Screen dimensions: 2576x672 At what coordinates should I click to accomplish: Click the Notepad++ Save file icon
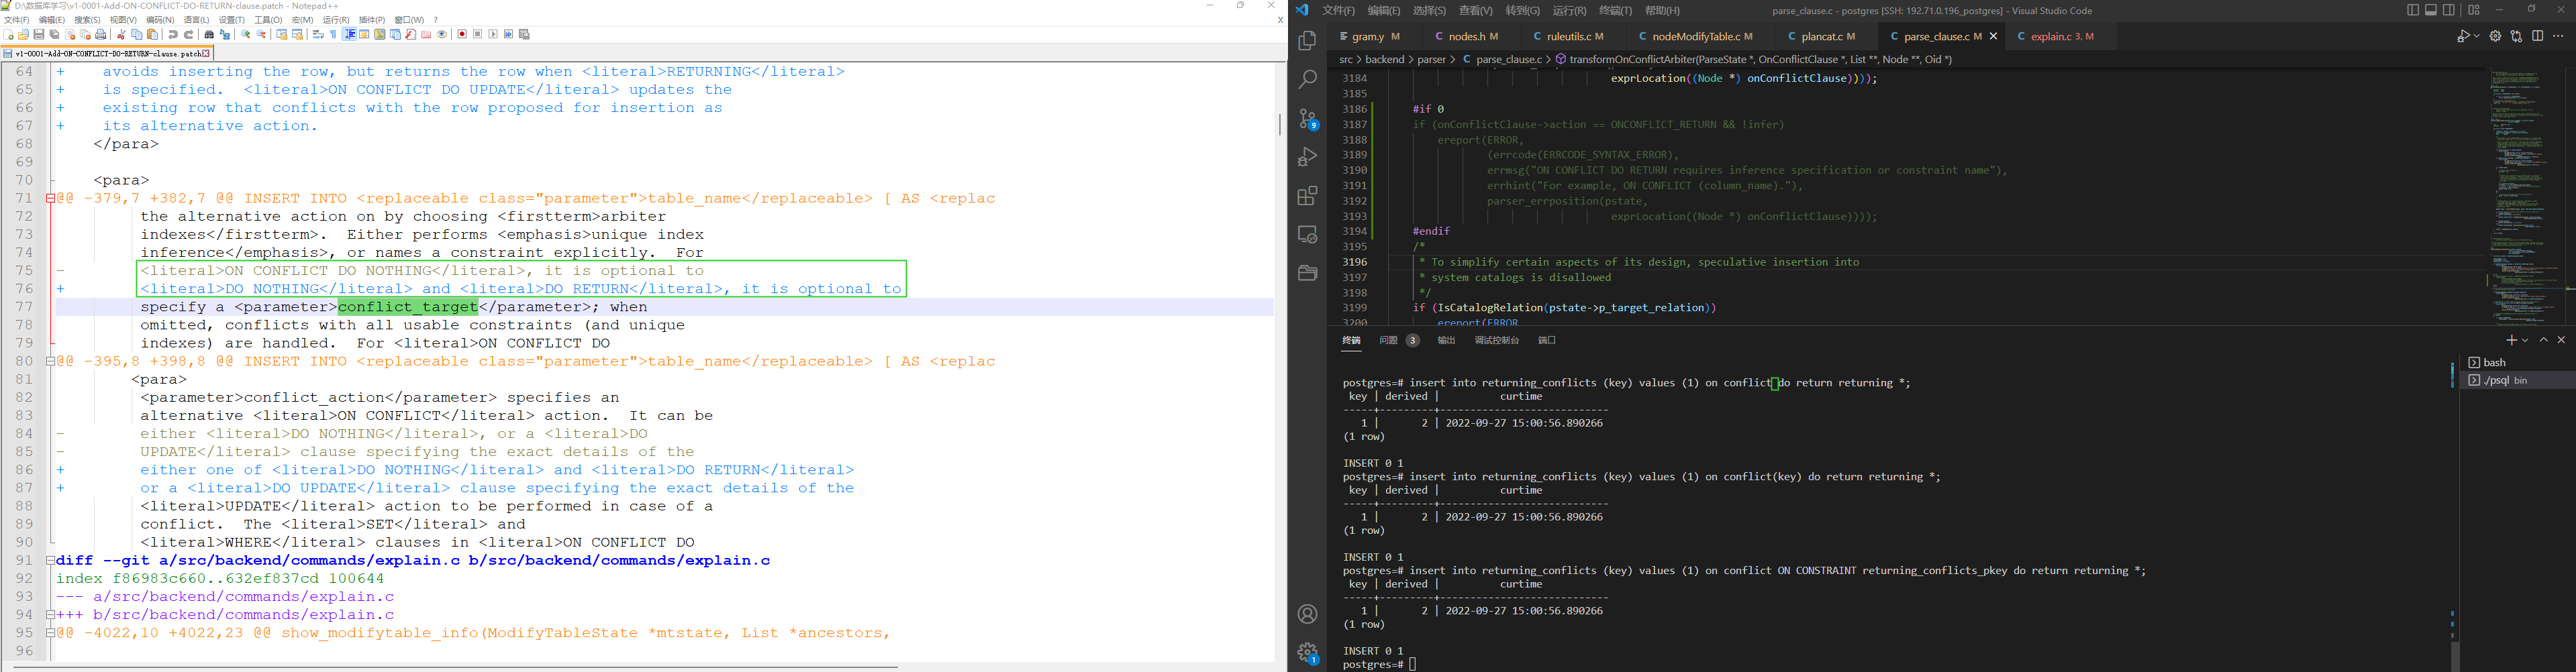coord(39,35)
